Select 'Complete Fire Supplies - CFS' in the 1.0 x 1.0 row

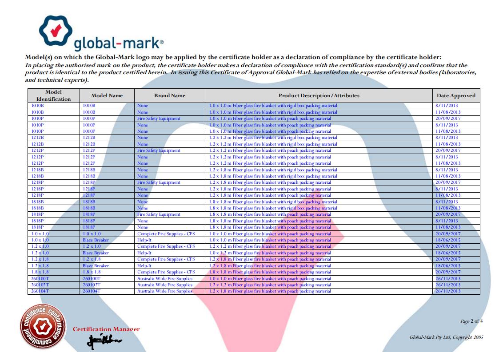(x=166, y=234)
